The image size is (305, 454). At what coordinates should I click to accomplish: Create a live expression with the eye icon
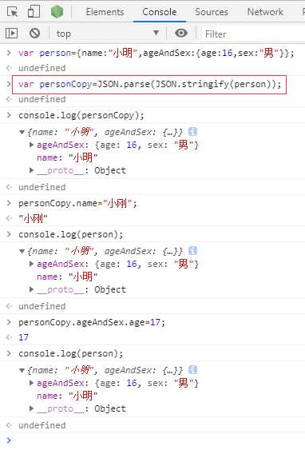[181, 33]
